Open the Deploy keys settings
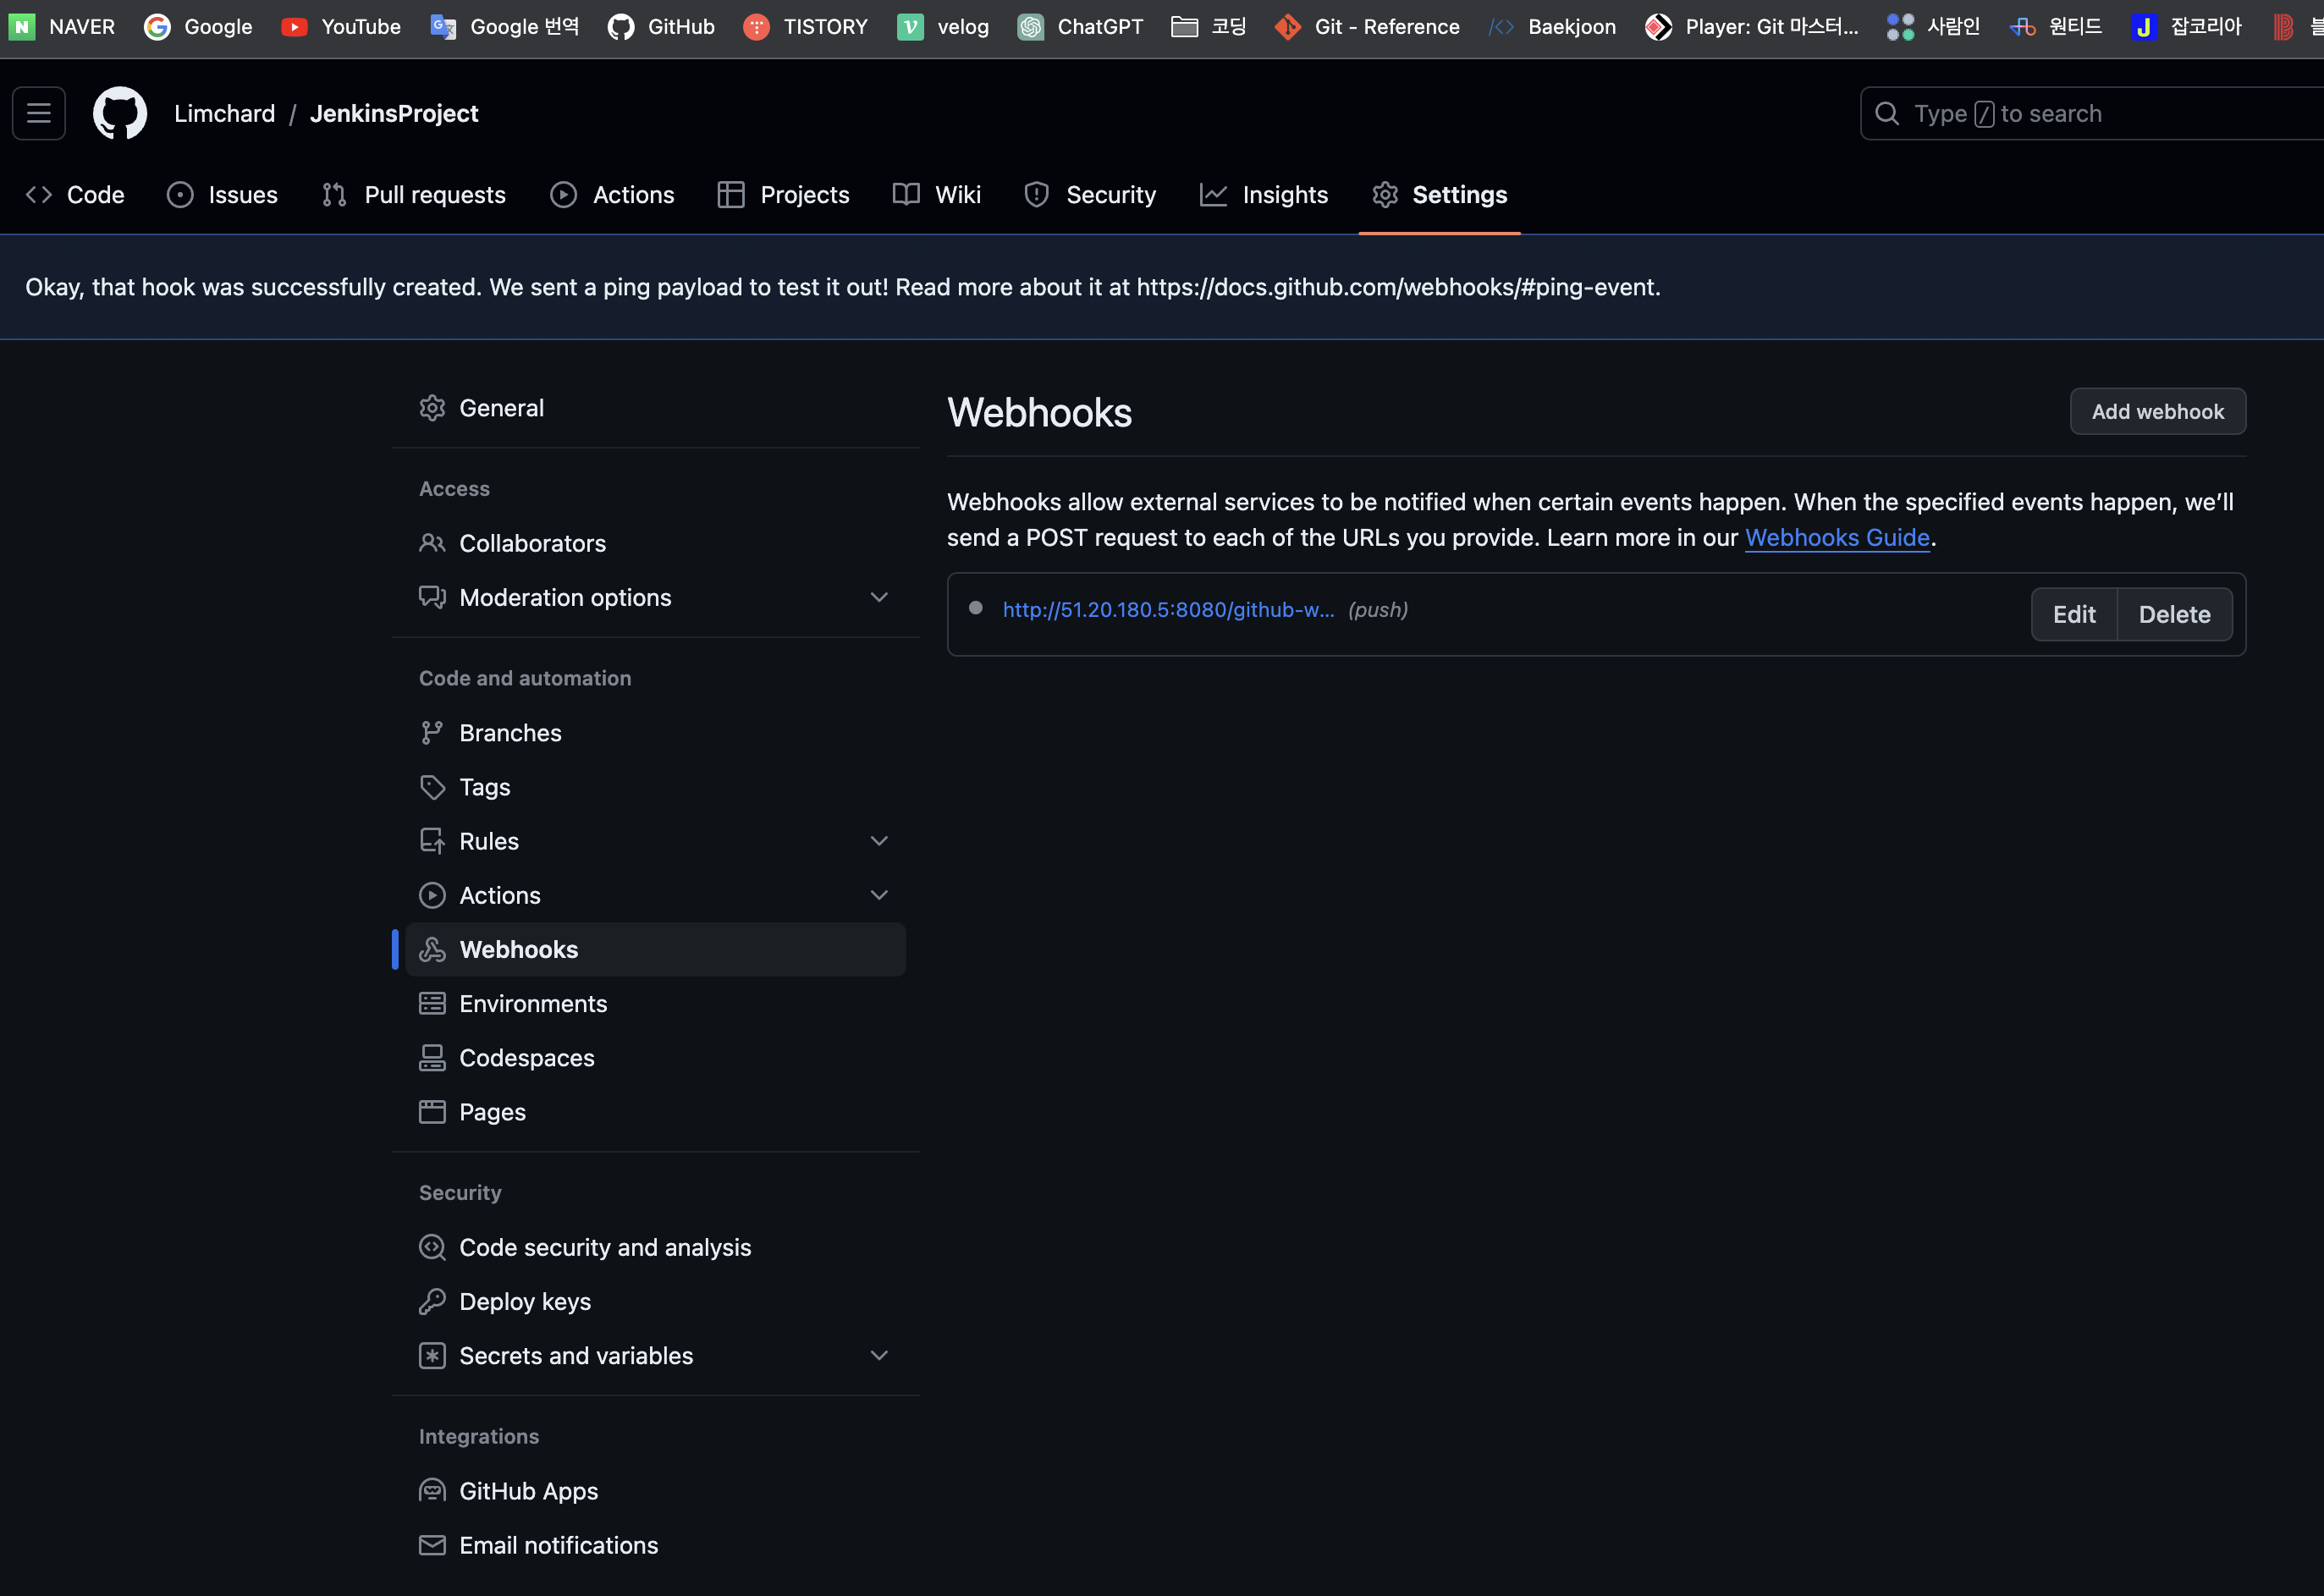This screenshot has width=2324, height=1596. pyautogui.click(x=524, y=1301)
